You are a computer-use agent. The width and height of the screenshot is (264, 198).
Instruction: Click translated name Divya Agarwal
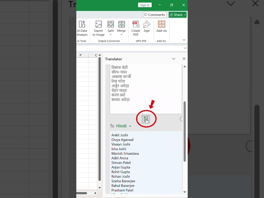point(123,140)
